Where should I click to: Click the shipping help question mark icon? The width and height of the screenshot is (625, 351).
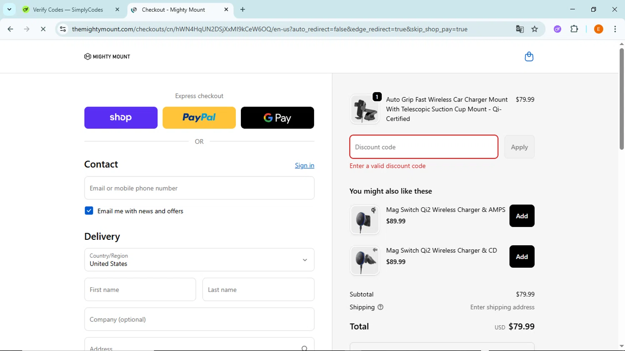pos(380,307)
